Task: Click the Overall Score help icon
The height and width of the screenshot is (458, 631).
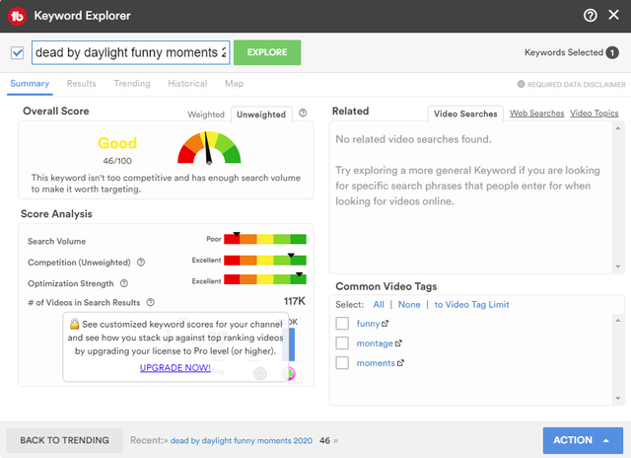Action: [x=303, y=114]
